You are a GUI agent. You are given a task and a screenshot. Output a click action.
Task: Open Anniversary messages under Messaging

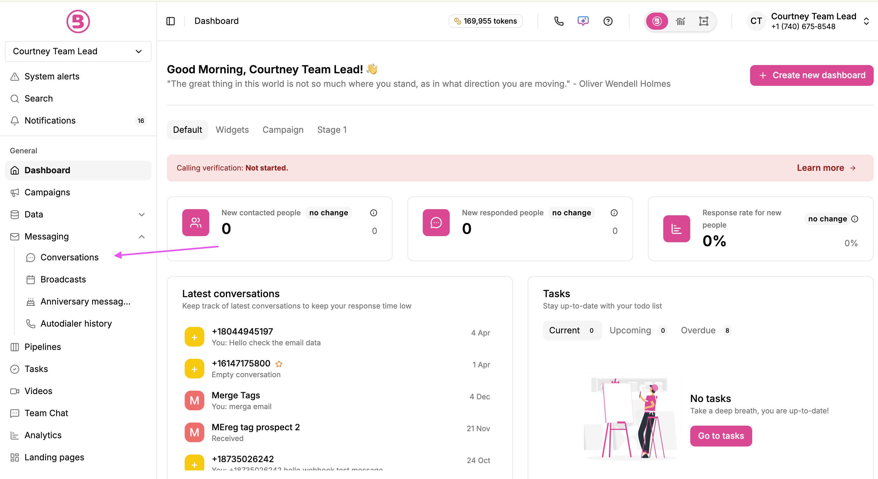(x=85, y=302)
